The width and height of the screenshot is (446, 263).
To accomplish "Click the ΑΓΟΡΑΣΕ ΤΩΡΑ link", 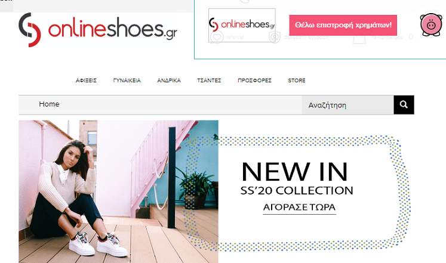I will coord(299,208).
